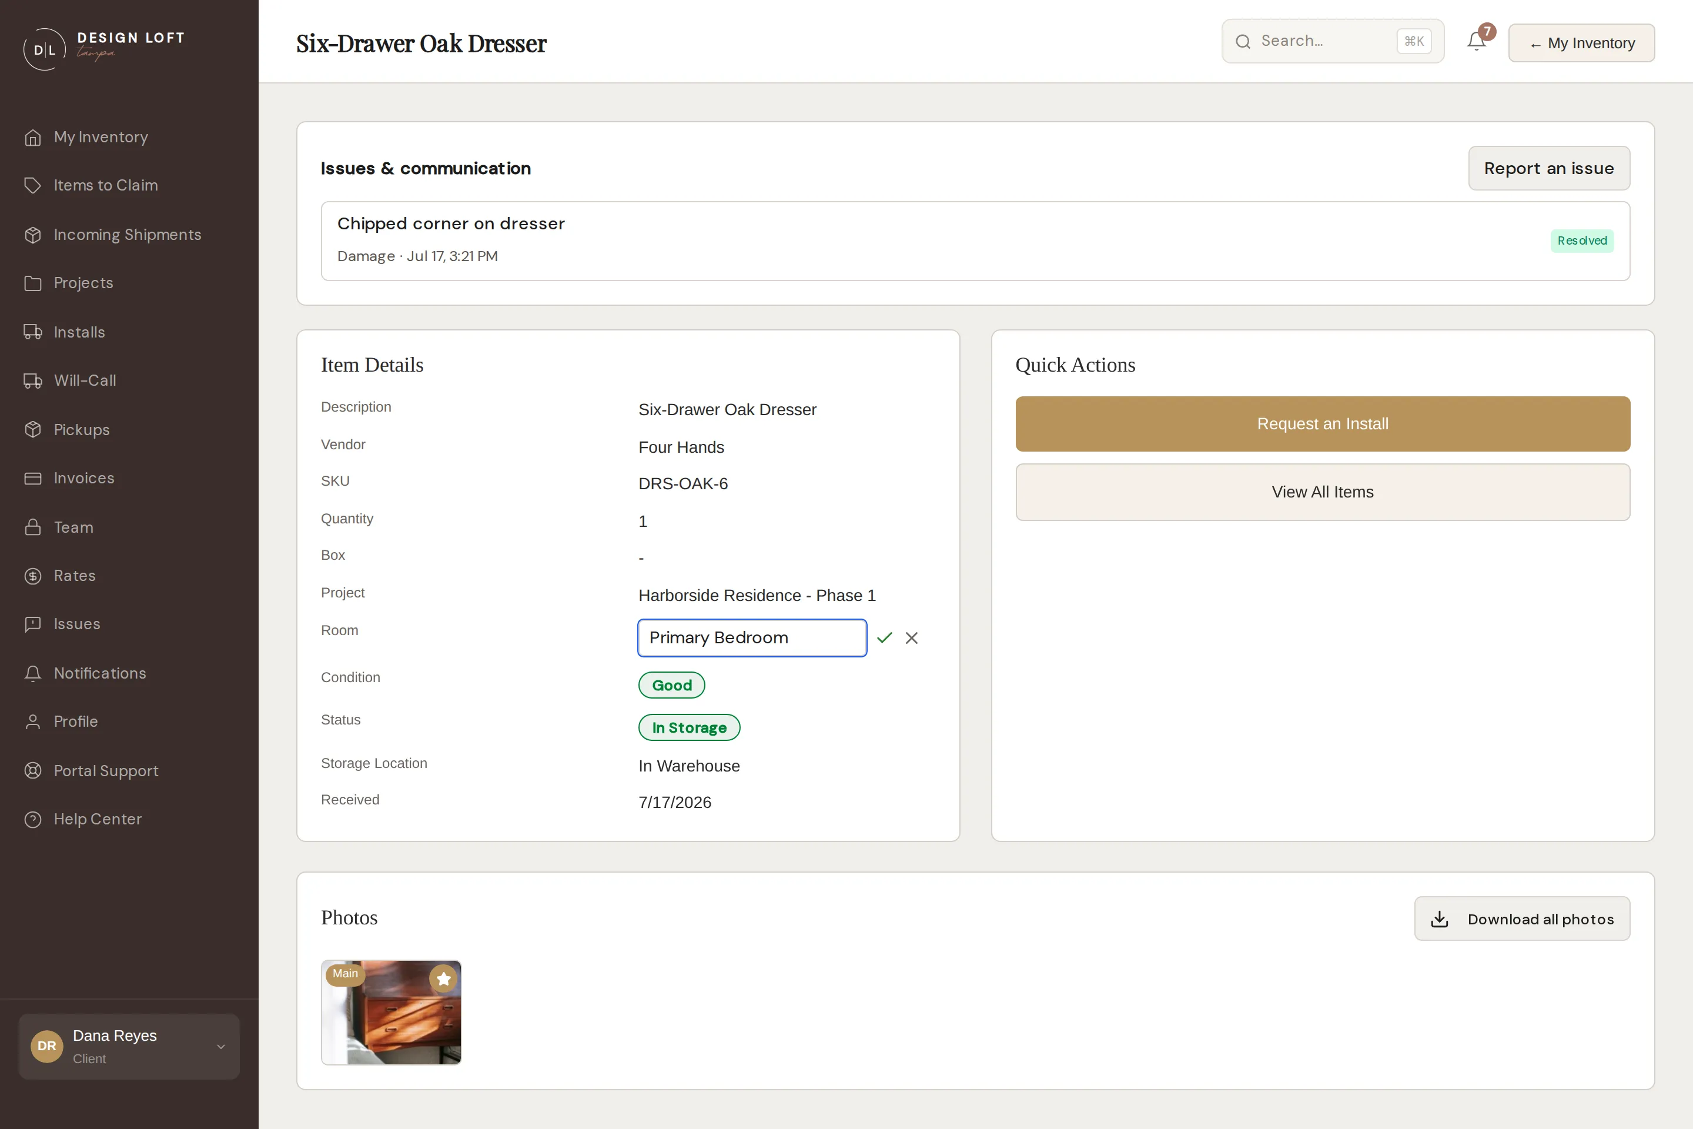The height and width of the screenshot is (1129, 1693).
Task: Open the main dresser photo thumbnail
Action: pos(391,1013)
